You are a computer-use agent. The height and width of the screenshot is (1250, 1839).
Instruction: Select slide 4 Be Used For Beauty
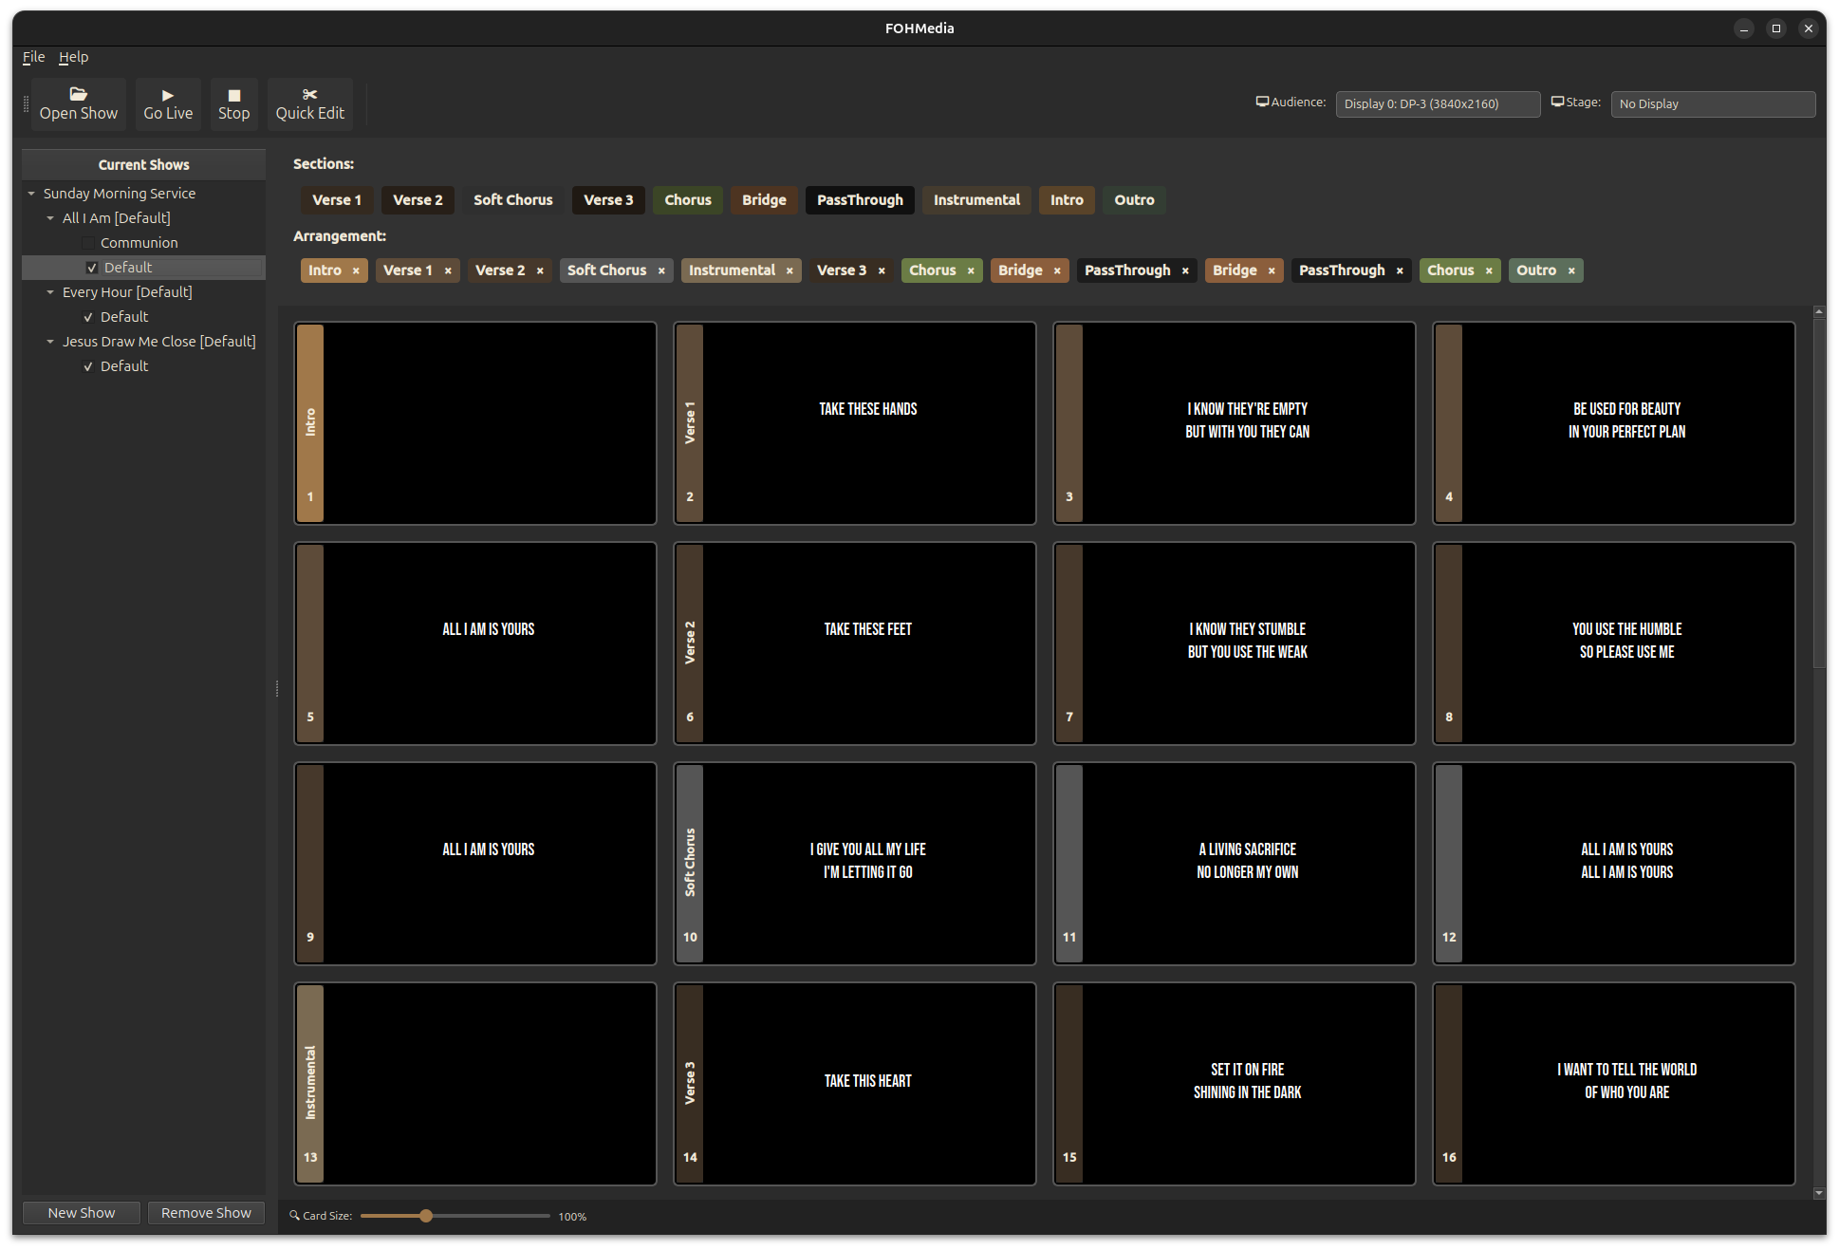[x=1613, y=423]
